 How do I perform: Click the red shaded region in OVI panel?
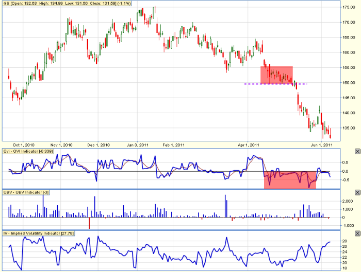tap(290, 180)
